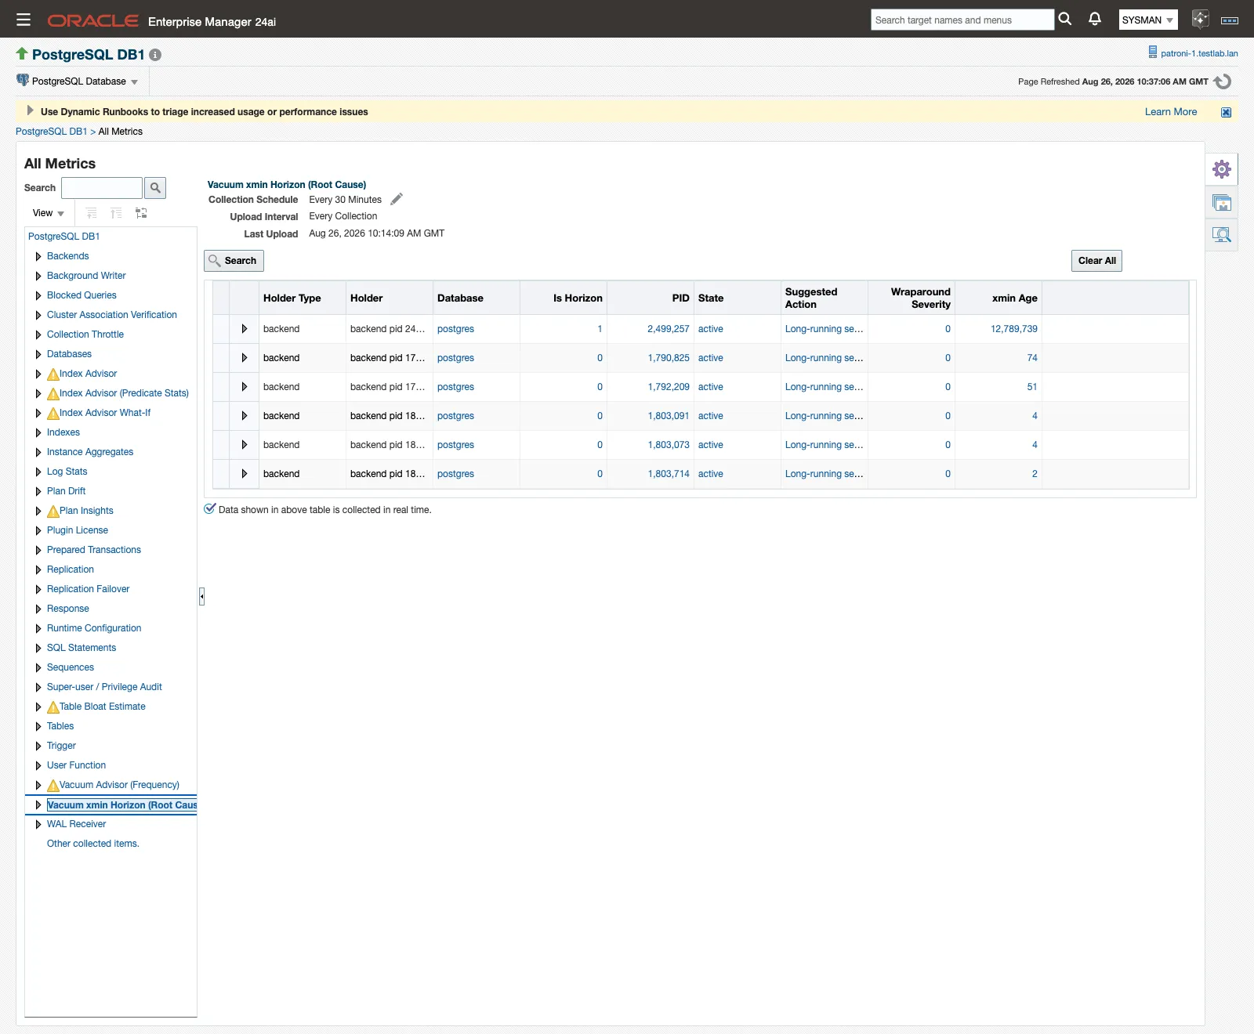Image resolution: width=1254 pixels, height=1034 pixels.
Task: Open the accessibility options icon in header
Action: 1230,20
